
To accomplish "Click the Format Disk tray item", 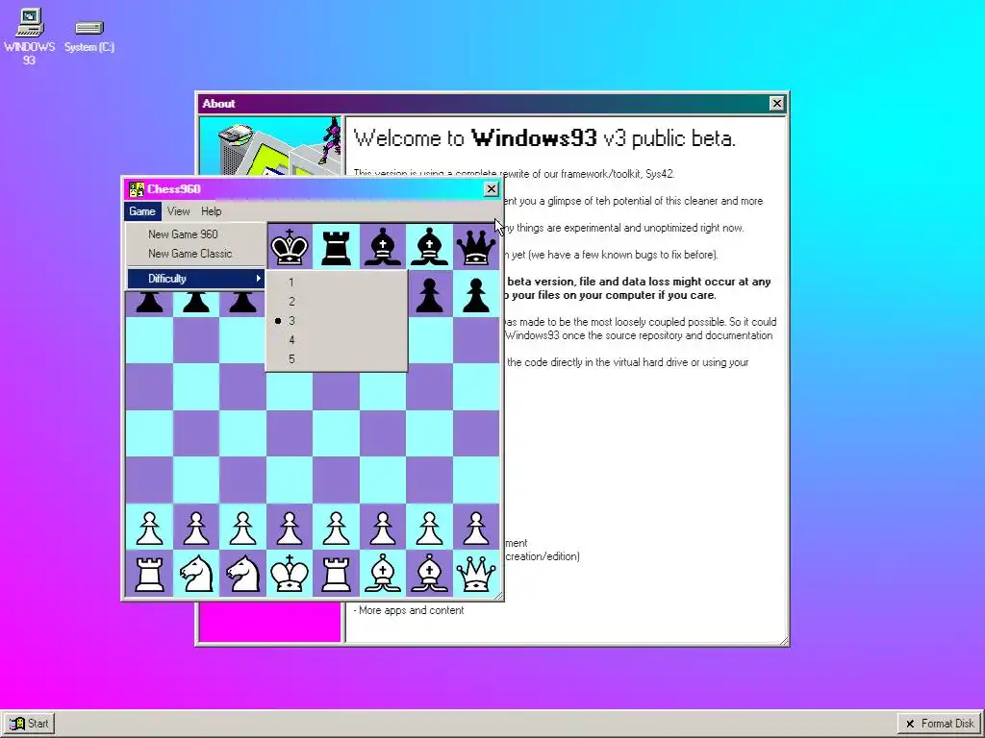I will pos(940,724).
